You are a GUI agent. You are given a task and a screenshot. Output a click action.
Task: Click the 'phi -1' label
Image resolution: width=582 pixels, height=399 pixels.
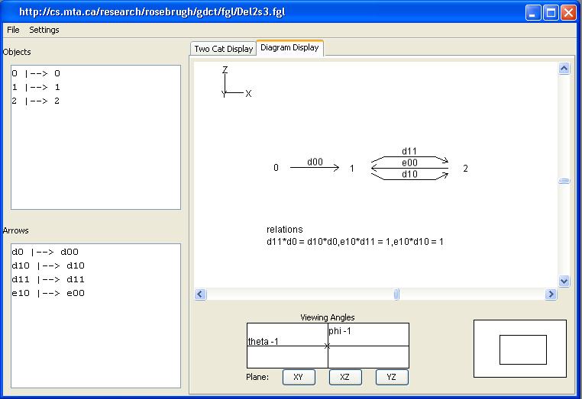point(340,331)
